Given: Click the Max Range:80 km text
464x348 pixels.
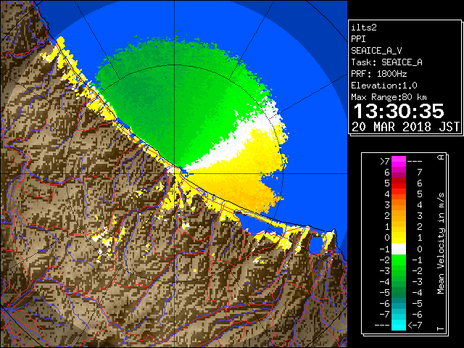Looking at the screenshot, I should click(x=389, y=97).
